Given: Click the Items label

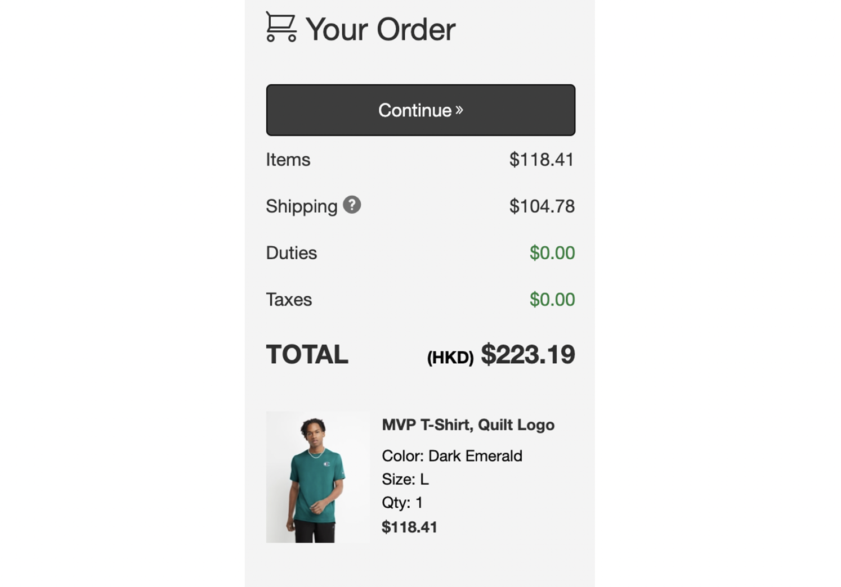Looking at the screenshot, I should pyautogui.click(x=288, y=160).
